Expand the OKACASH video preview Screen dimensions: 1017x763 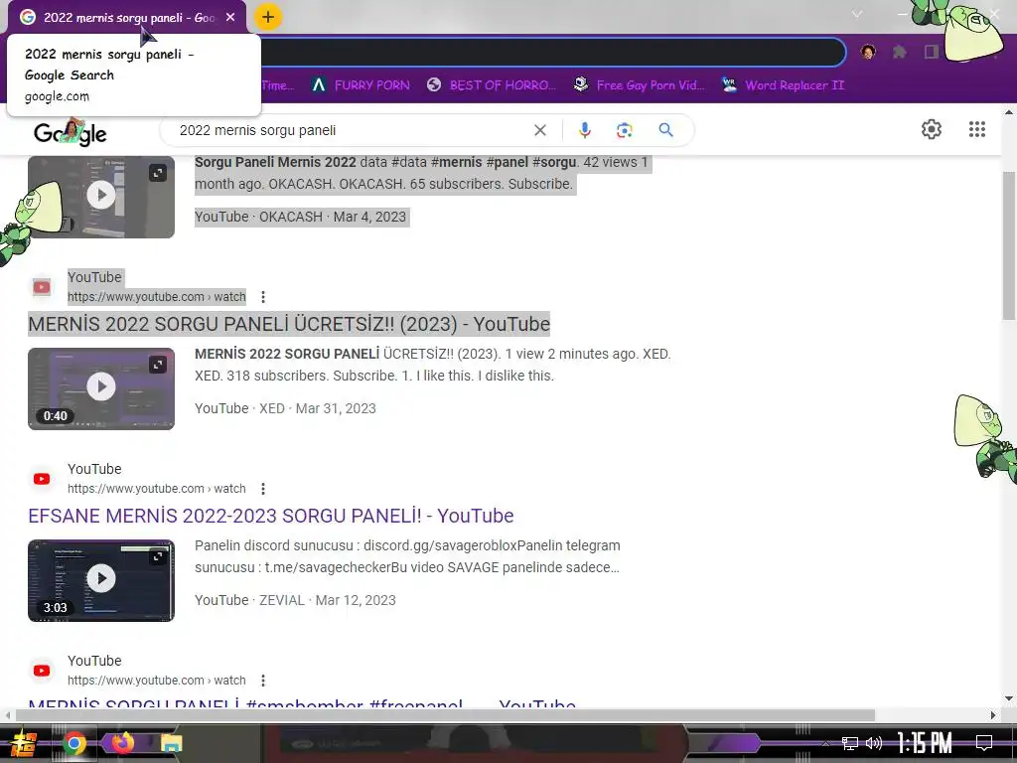158,173
